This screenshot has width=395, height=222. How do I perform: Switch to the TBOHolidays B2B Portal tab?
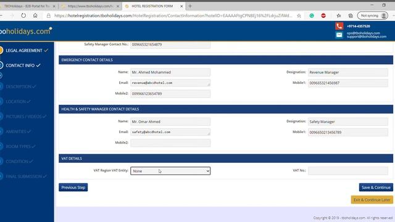click(x=27, y=6)
